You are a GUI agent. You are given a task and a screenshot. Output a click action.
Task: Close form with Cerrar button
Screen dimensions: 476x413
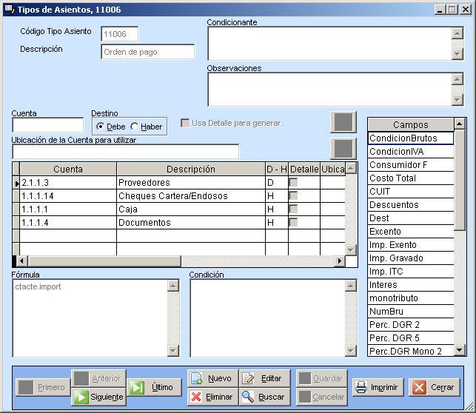point(435,387)
